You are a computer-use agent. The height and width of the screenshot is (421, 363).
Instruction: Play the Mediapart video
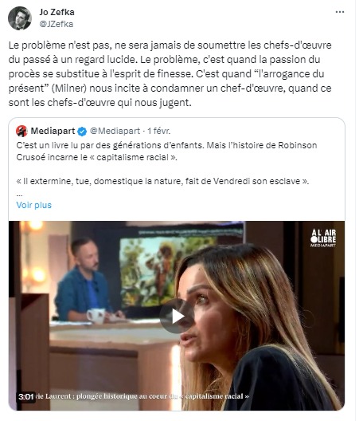pos(177,317)
